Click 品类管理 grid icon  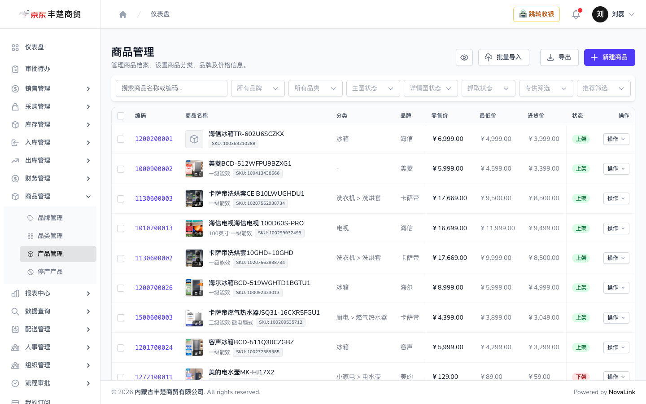tap(31, 236)
